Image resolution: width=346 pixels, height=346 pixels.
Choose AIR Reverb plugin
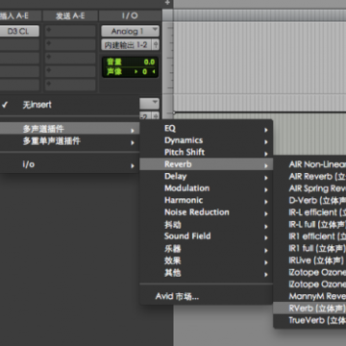(x=309, y=177)
